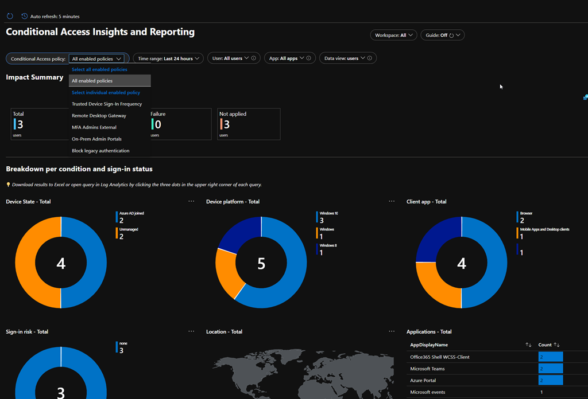Screen dimensions: 588x399
Task: Click the blue count bar in the Microsoft Teams row
Action: tap(551, 369)
